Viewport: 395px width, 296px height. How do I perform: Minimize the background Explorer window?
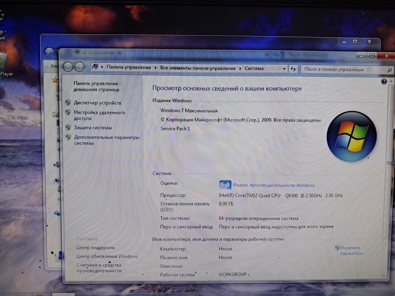[344, 42]
